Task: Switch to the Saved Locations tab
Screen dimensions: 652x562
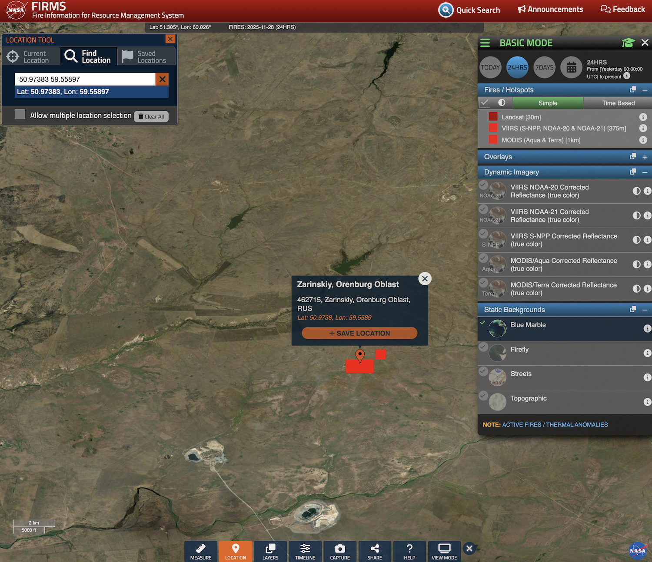Action: point(146,57)
